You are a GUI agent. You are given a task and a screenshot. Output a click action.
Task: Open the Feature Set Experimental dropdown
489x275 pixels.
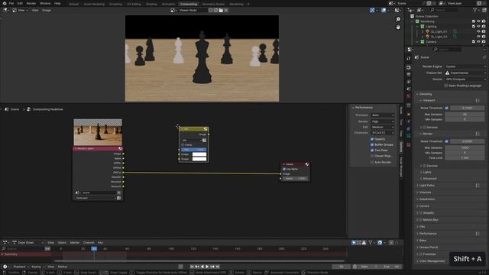[465, 73]
